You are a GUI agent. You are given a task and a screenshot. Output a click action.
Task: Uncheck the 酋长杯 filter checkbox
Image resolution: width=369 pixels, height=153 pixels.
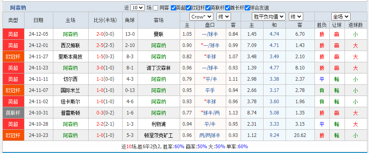click(x=227, y=8)
